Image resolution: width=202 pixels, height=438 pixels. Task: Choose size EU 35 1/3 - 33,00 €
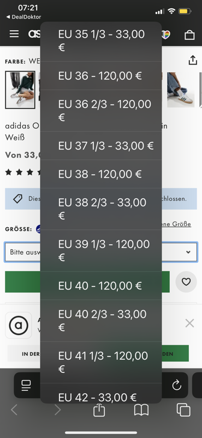pyautogui.click(x=101, y=41)
